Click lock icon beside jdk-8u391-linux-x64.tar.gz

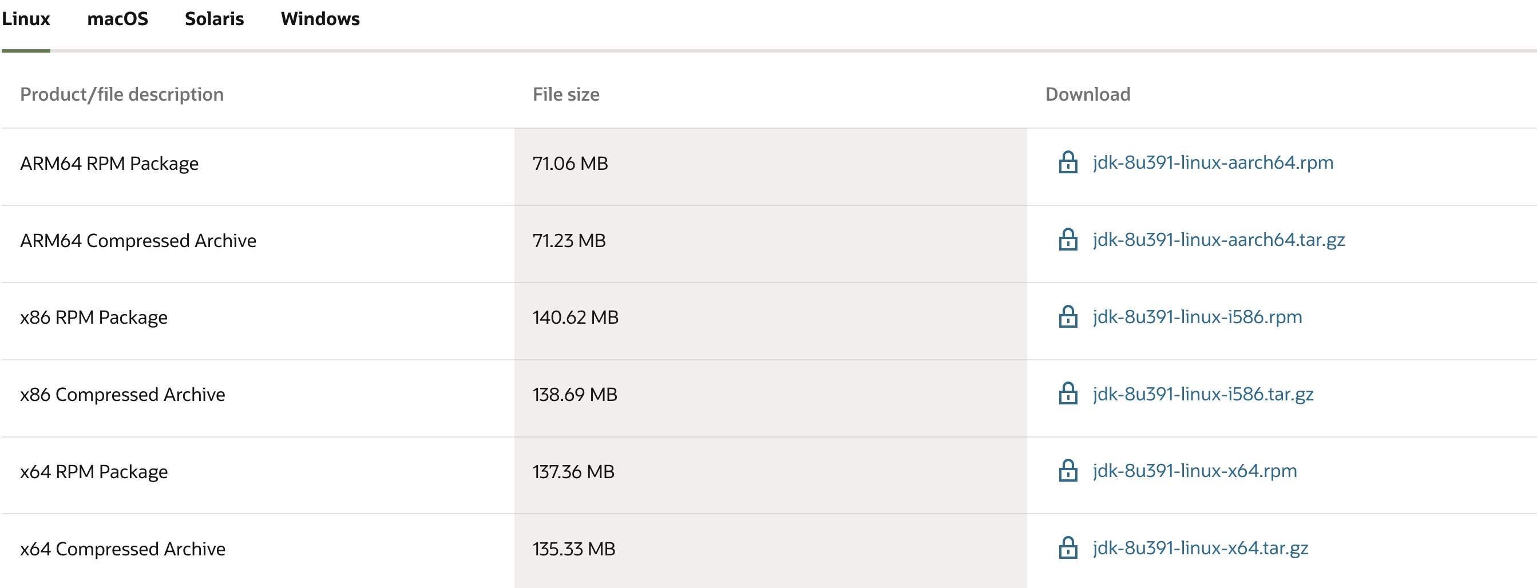pos(1067,547)
